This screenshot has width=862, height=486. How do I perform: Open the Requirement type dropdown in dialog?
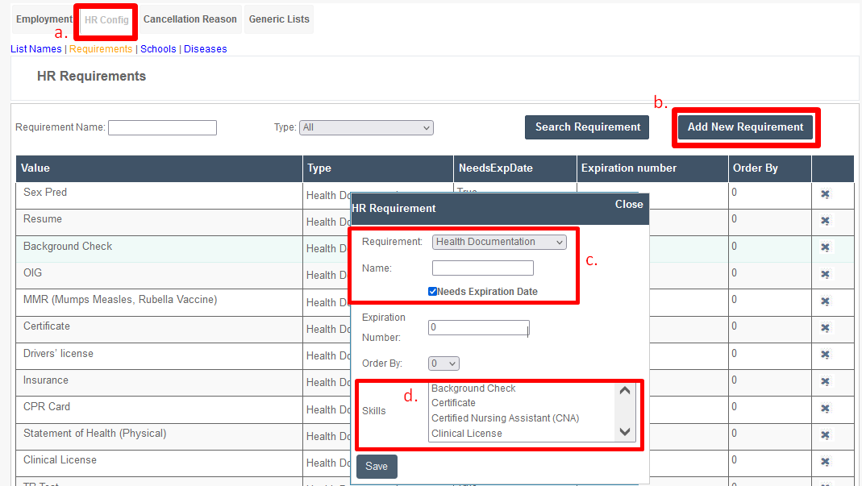click(499, 242)
